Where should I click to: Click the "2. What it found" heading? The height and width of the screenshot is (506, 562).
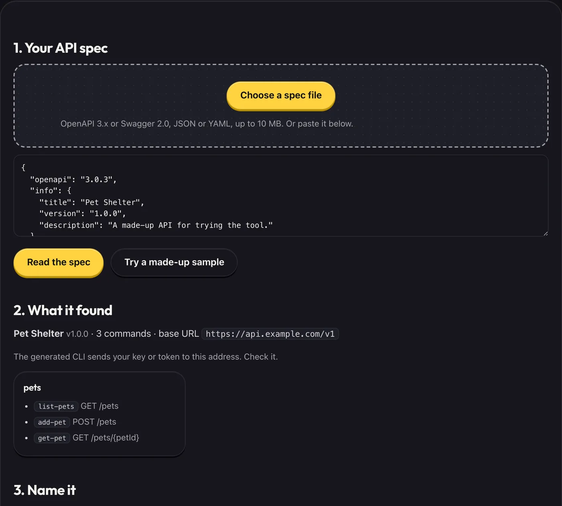pos(63,310)
